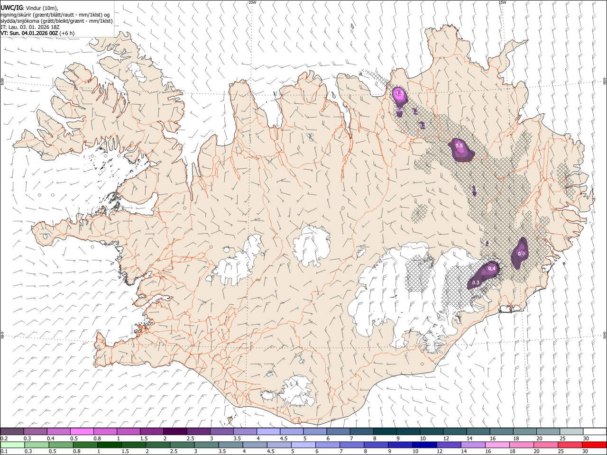Click the top legend swatch starting at 0.2

(12, 432)
